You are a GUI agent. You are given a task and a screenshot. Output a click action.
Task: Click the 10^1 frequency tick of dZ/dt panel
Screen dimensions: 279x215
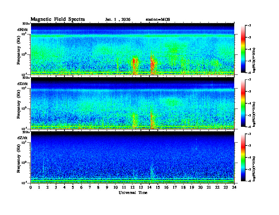[24, 142]
